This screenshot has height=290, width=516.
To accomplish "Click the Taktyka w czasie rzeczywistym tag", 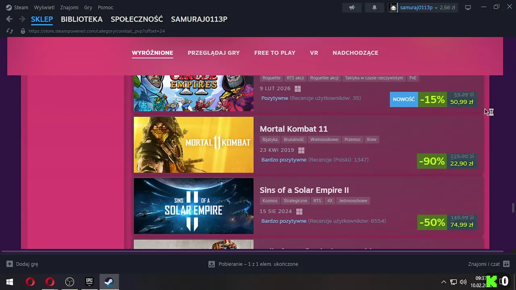I will pyautogui.click(x=374, y=78).
